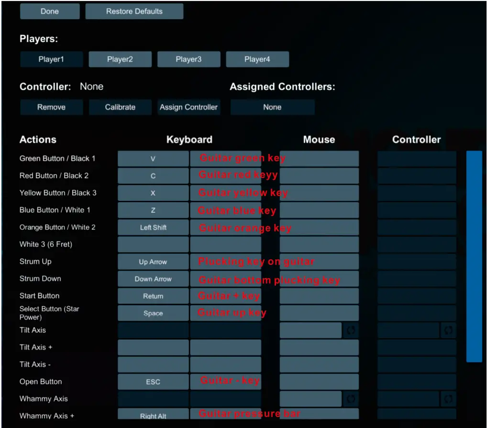
Task: Set mouse binding for Open Button
Action: (319, 382)
